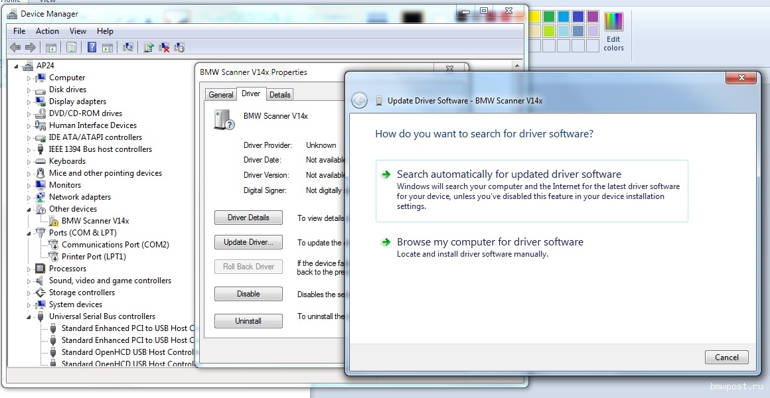This screenshot has height=398, width=770.
Task: Collapse the Ports (COM & LPT) node
Action: click(x=29, y=233)
